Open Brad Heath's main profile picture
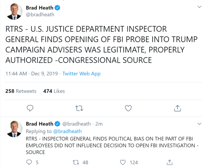Image resolution: width=202 pixels, height=167 pixels. point(14,12)
